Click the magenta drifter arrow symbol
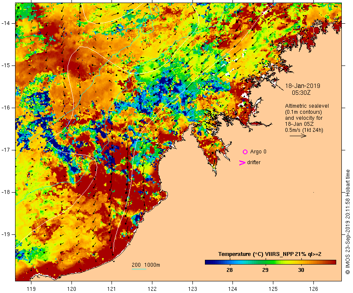Viewport: 353px width, 293px height. click(242, 163)
